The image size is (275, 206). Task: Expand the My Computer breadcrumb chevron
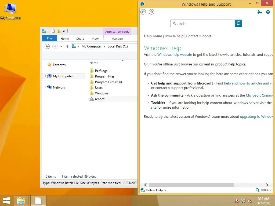click(x=104, y=46)
